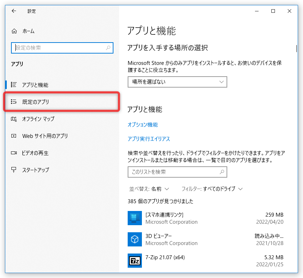Click the back arrow in Settings header
The height and width of the screenshot is (278, 303).
tap(14, 11)
